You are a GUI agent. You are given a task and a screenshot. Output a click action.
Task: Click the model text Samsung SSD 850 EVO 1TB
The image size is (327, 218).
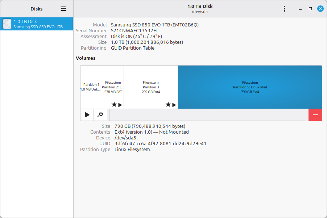click(155, 25)
